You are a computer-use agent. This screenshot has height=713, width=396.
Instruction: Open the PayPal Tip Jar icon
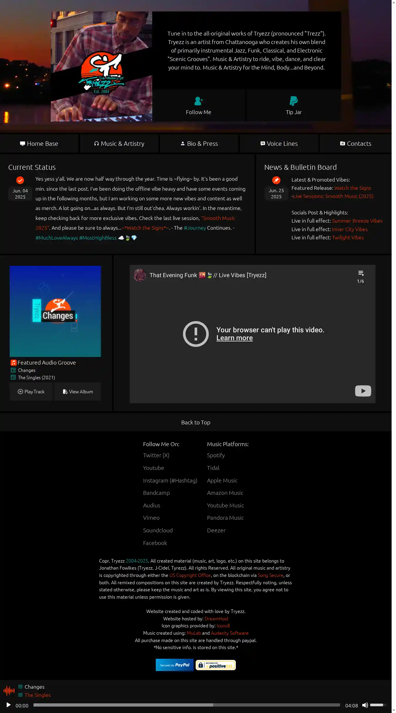point(293,101)
